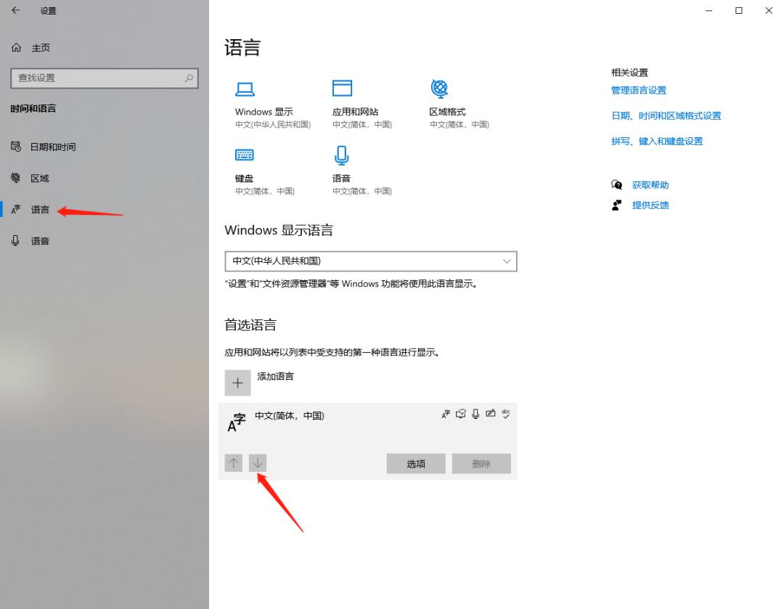Image resolution: width=784 pixels, height=609 pixels.
Task: Switch to 语音 in the sidebar
Action: click(x=40, y=240)
